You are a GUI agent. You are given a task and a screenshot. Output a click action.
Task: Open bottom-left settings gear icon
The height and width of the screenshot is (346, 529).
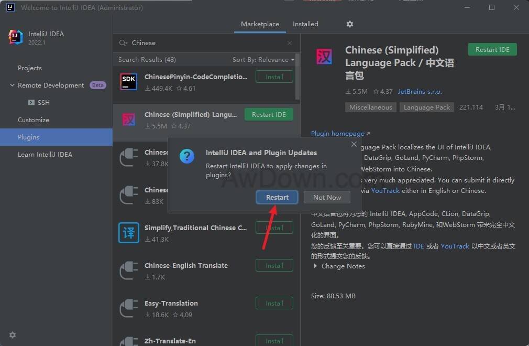(13, 335)
